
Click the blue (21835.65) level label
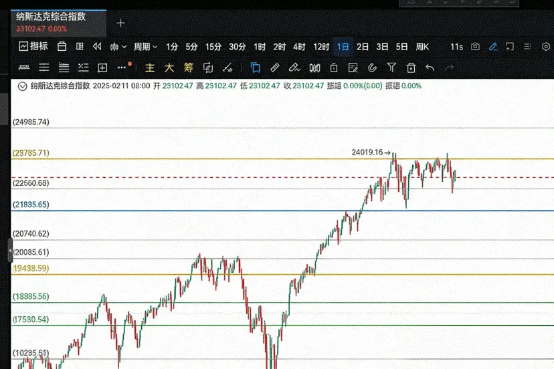pos(31,205)
